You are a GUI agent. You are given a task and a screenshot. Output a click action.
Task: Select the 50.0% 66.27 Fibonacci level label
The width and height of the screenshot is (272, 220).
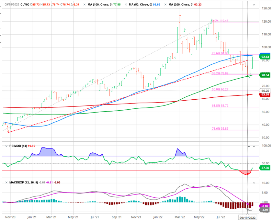220,90
